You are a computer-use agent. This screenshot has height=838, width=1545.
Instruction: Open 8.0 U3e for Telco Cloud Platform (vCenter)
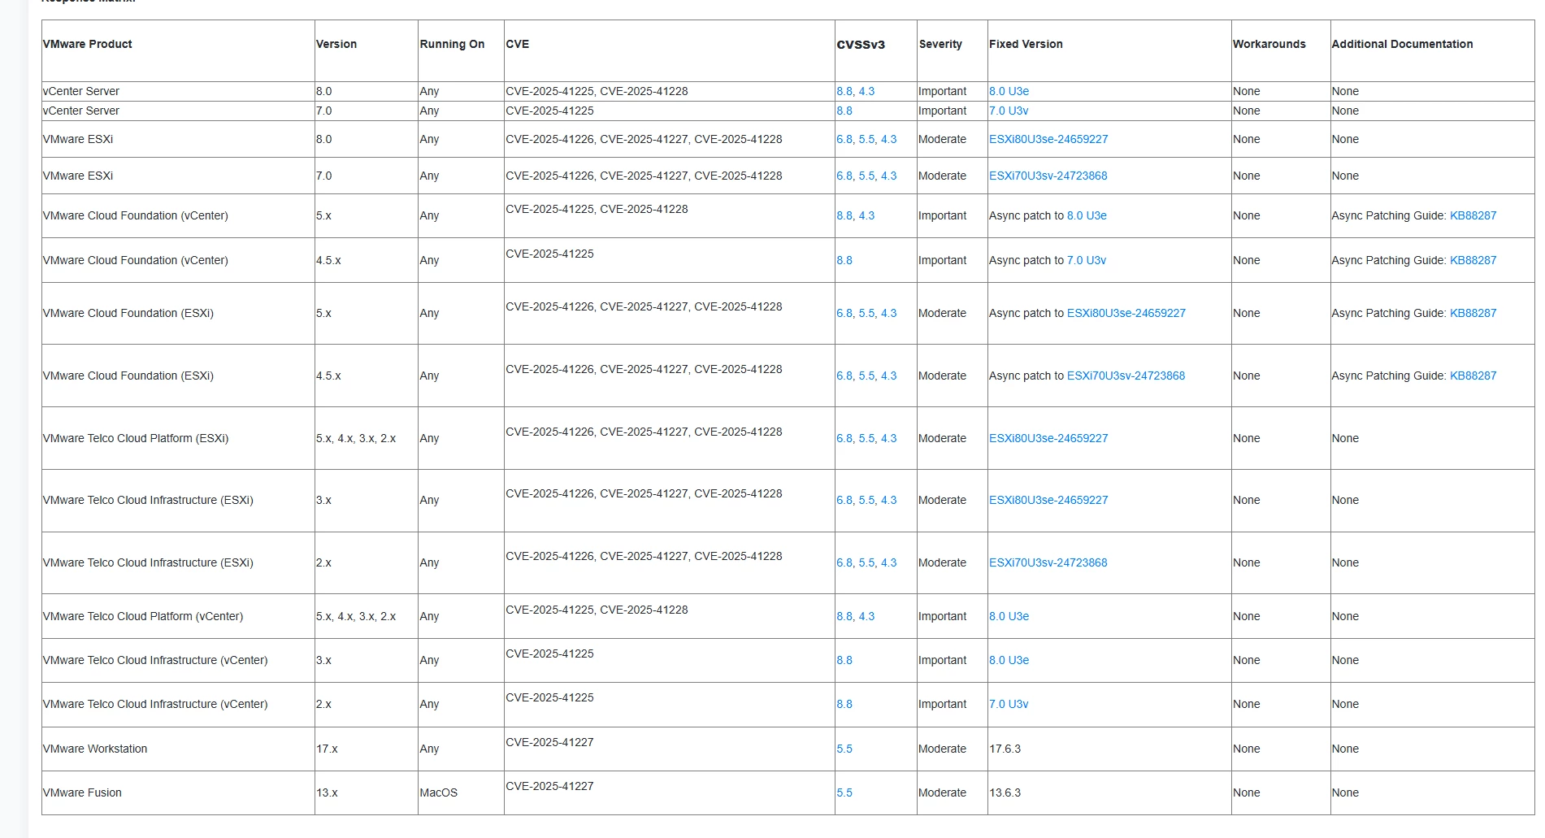pyautogui.click(x=1009, y=616)
